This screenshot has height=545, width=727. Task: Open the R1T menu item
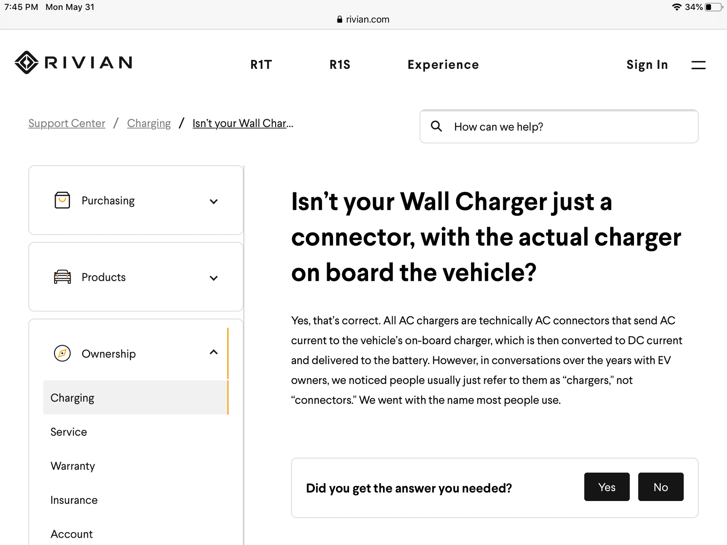[x=261, y=65]
